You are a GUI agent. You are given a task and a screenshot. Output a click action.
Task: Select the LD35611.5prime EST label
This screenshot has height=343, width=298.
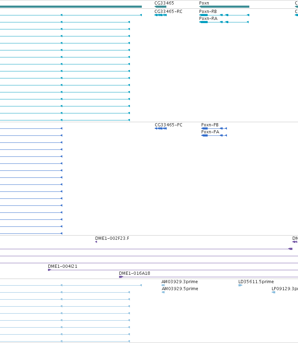click(x=256, y=281)
